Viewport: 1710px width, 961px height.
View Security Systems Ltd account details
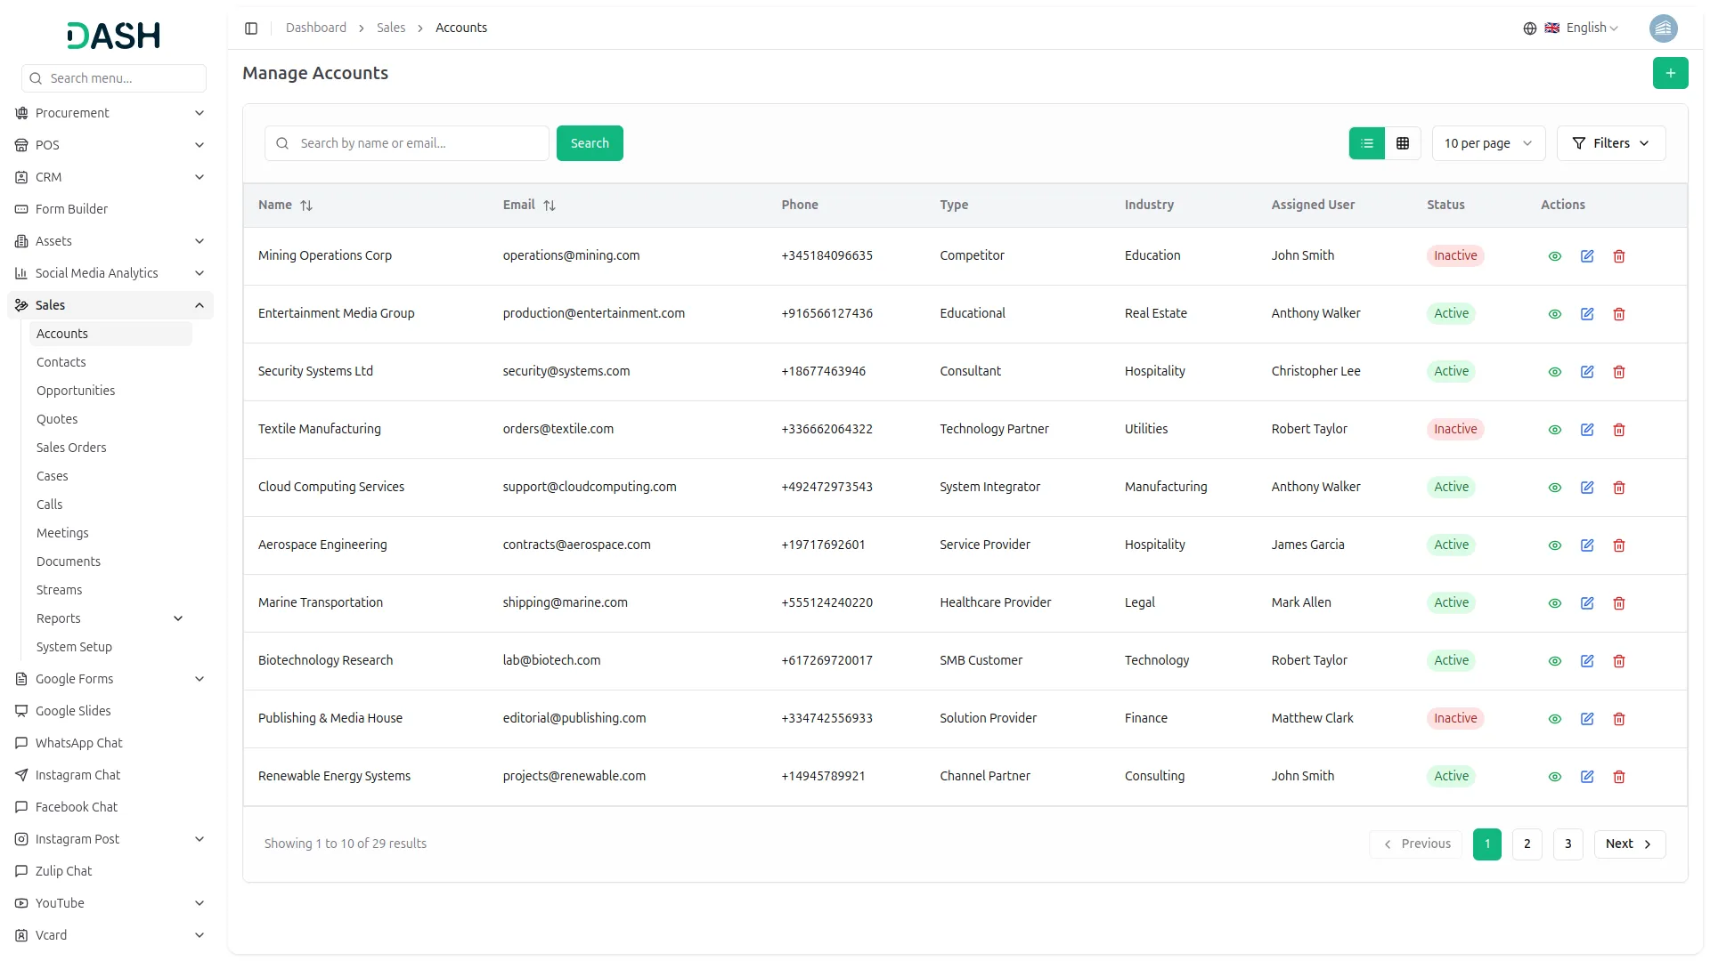1555,372
